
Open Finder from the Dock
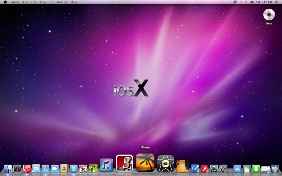(x=8, y=169)
